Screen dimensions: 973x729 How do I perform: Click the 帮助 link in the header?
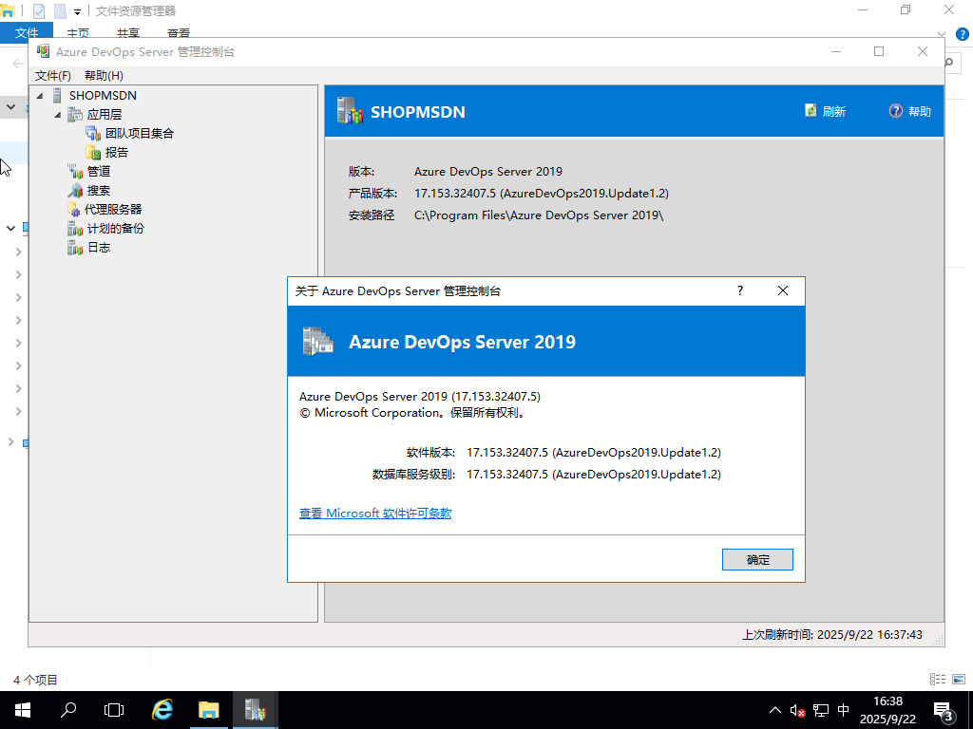coord(920,112)
